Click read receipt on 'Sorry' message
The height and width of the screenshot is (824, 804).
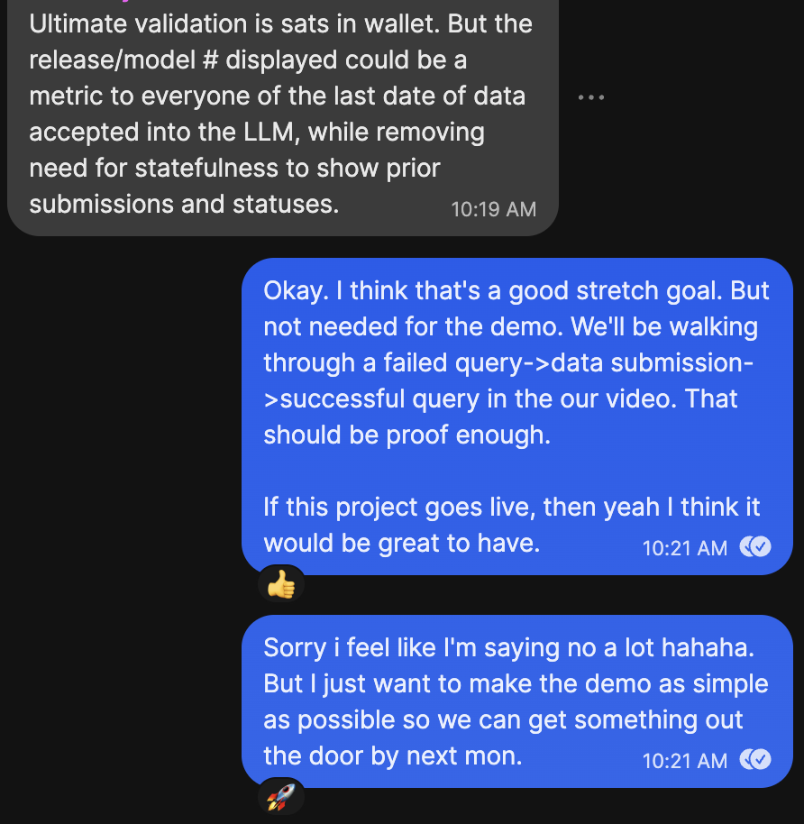coord(755,759)
